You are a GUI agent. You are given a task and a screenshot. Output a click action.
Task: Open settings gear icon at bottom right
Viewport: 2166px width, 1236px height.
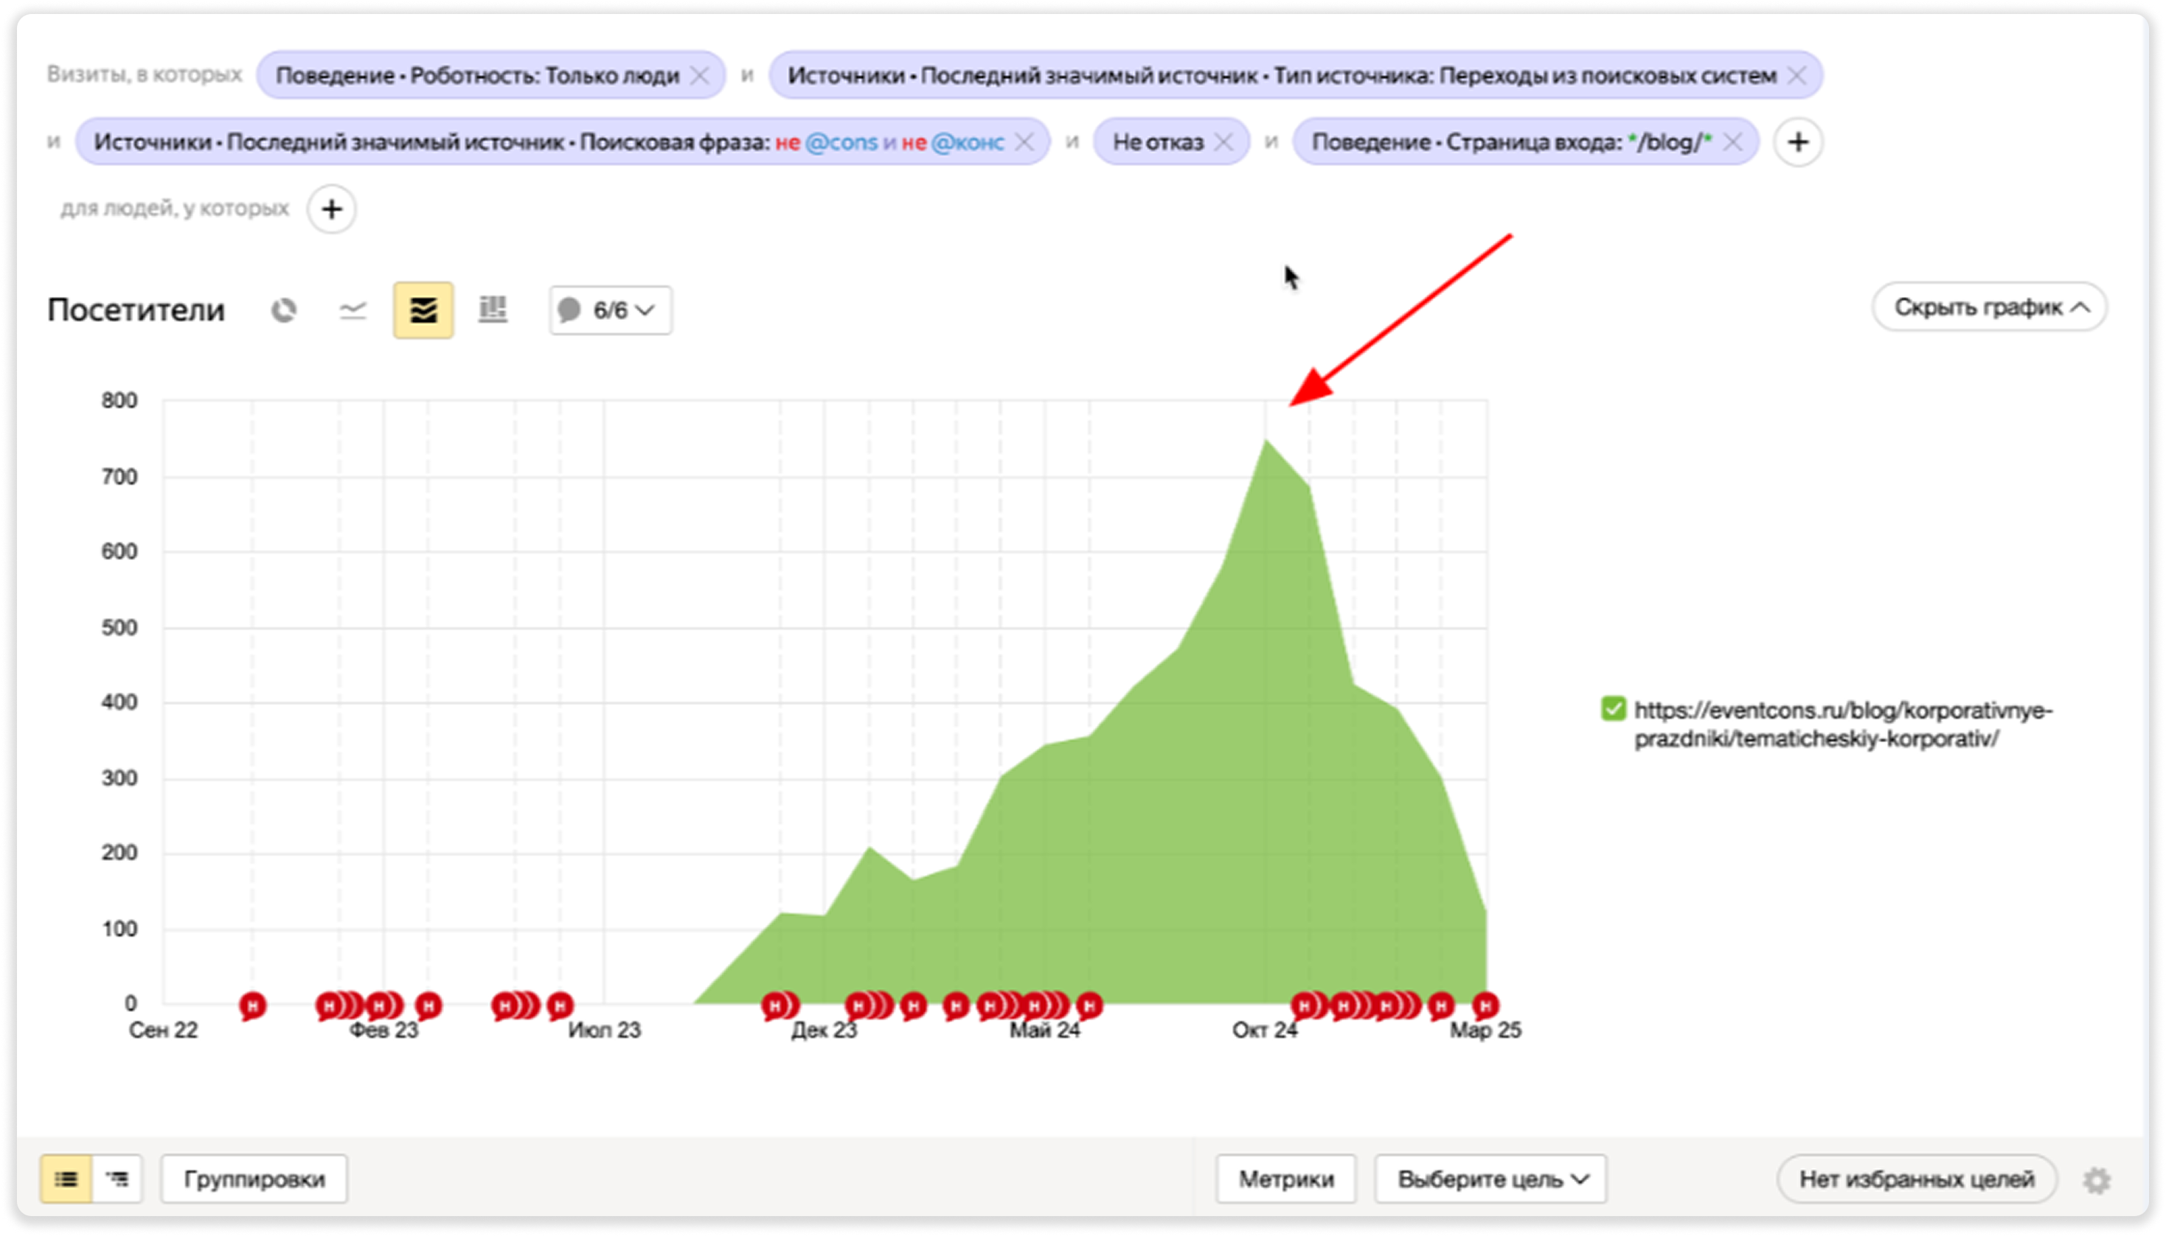[x=2097, y=1180]
